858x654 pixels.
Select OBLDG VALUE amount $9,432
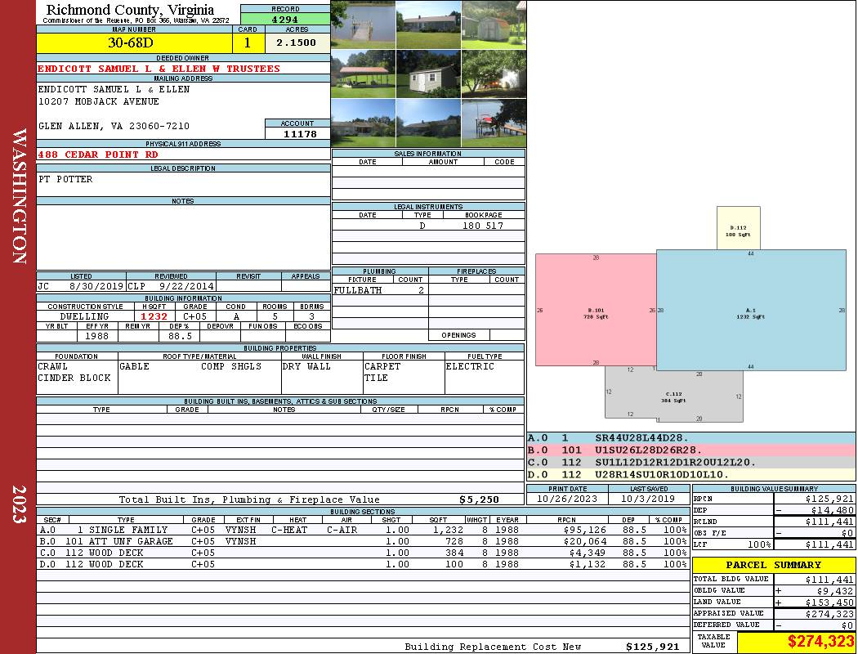[x=835, y=591]
